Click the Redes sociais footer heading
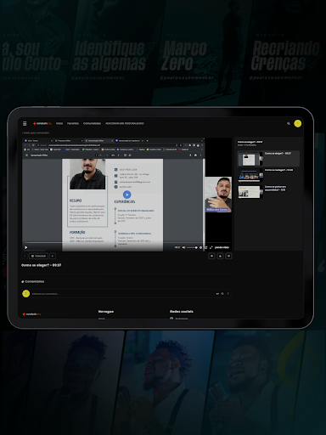The image size is (326, 435). pos(182,312)
